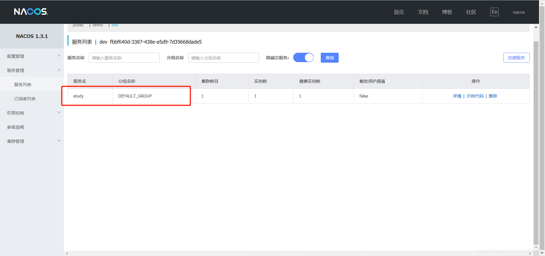The height and width of the screenshot is (256, 545).
Task: Focus the 分组名称 input field
Action: [x=224, y=58]
